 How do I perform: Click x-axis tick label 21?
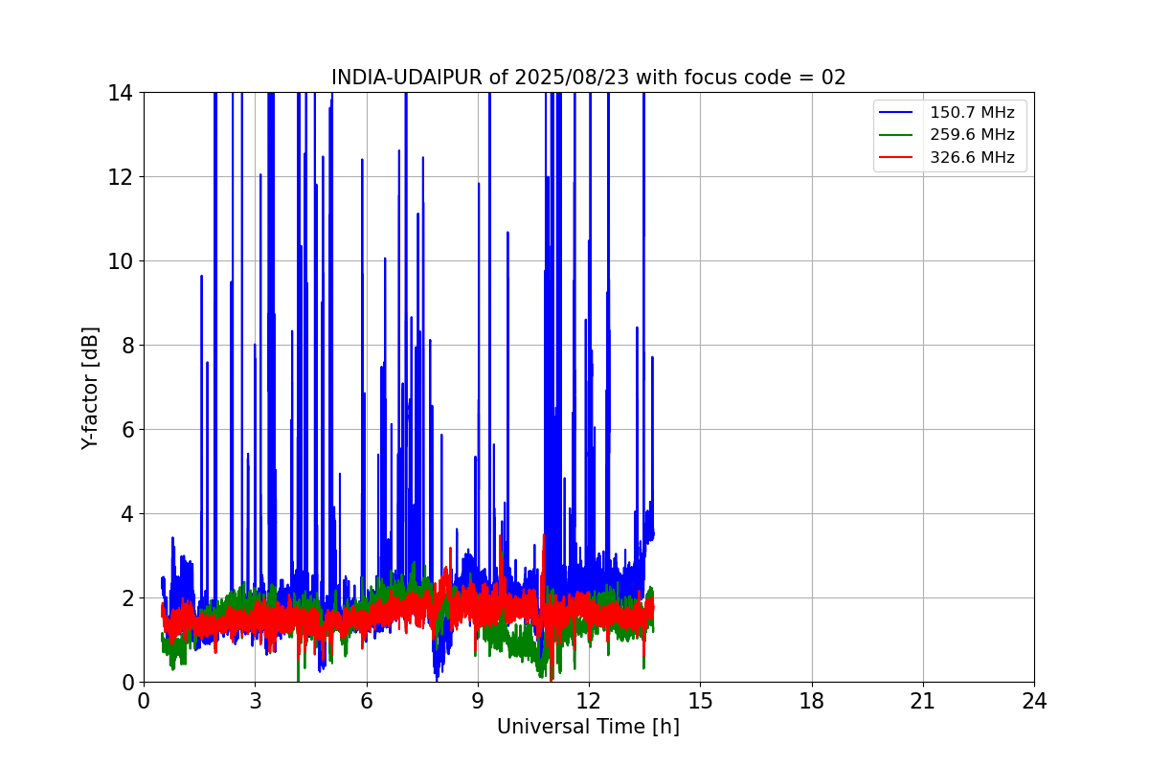coord(923,701)
